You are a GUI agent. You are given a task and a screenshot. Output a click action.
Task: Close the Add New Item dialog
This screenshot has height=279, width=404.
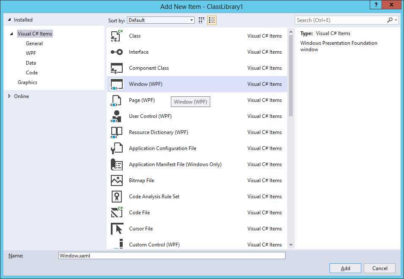(391, 5)
